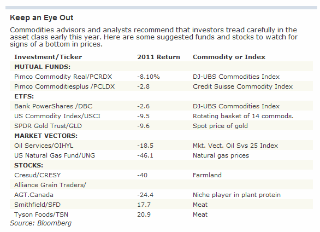Click the MARKET VECTORS section label

46,136
